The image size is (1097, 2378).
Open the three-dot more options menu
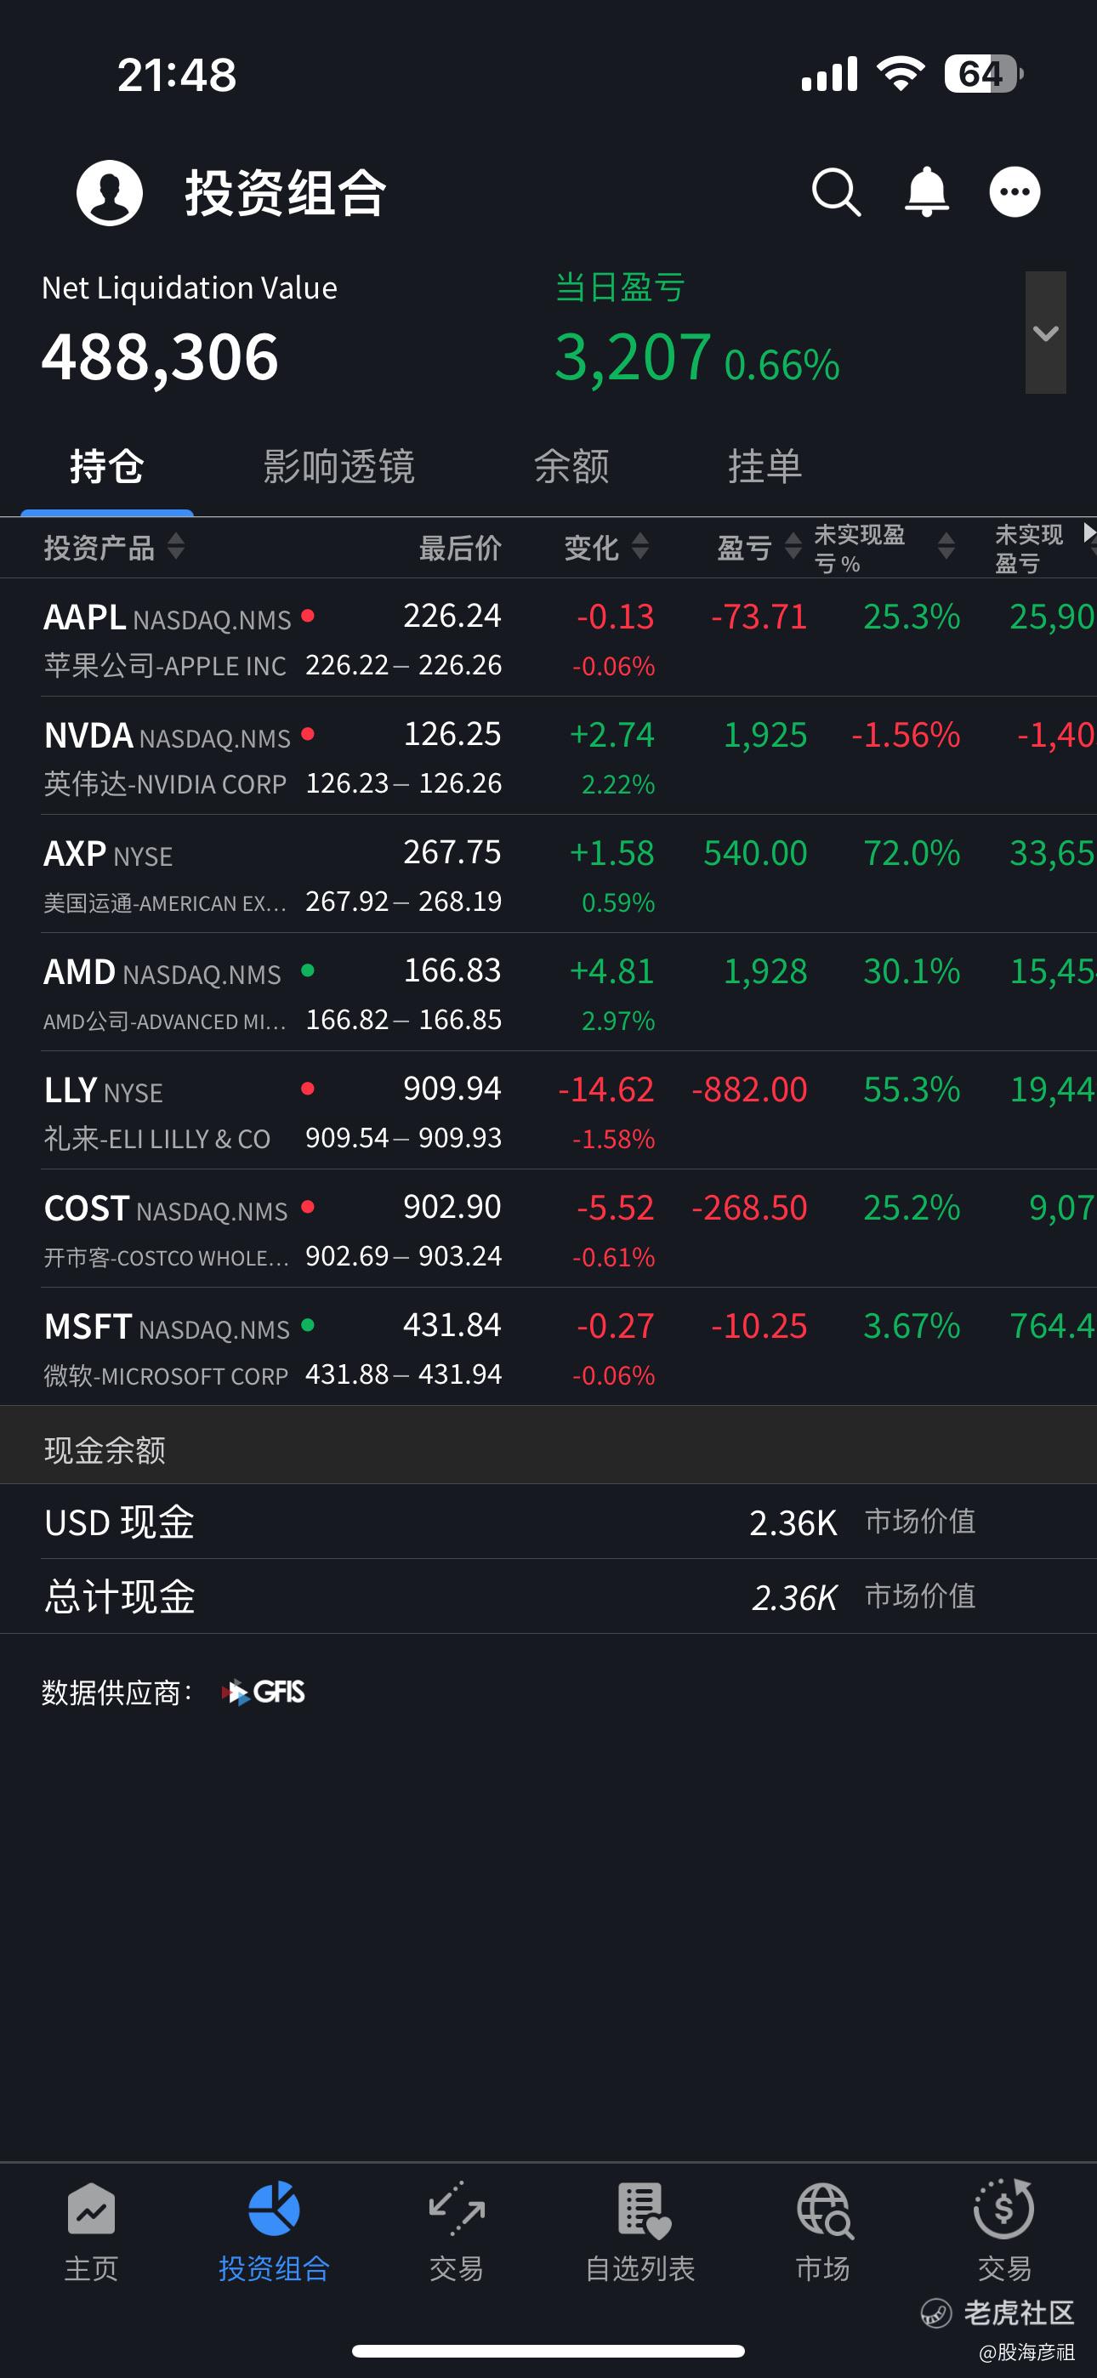(x=1015, y=193)
